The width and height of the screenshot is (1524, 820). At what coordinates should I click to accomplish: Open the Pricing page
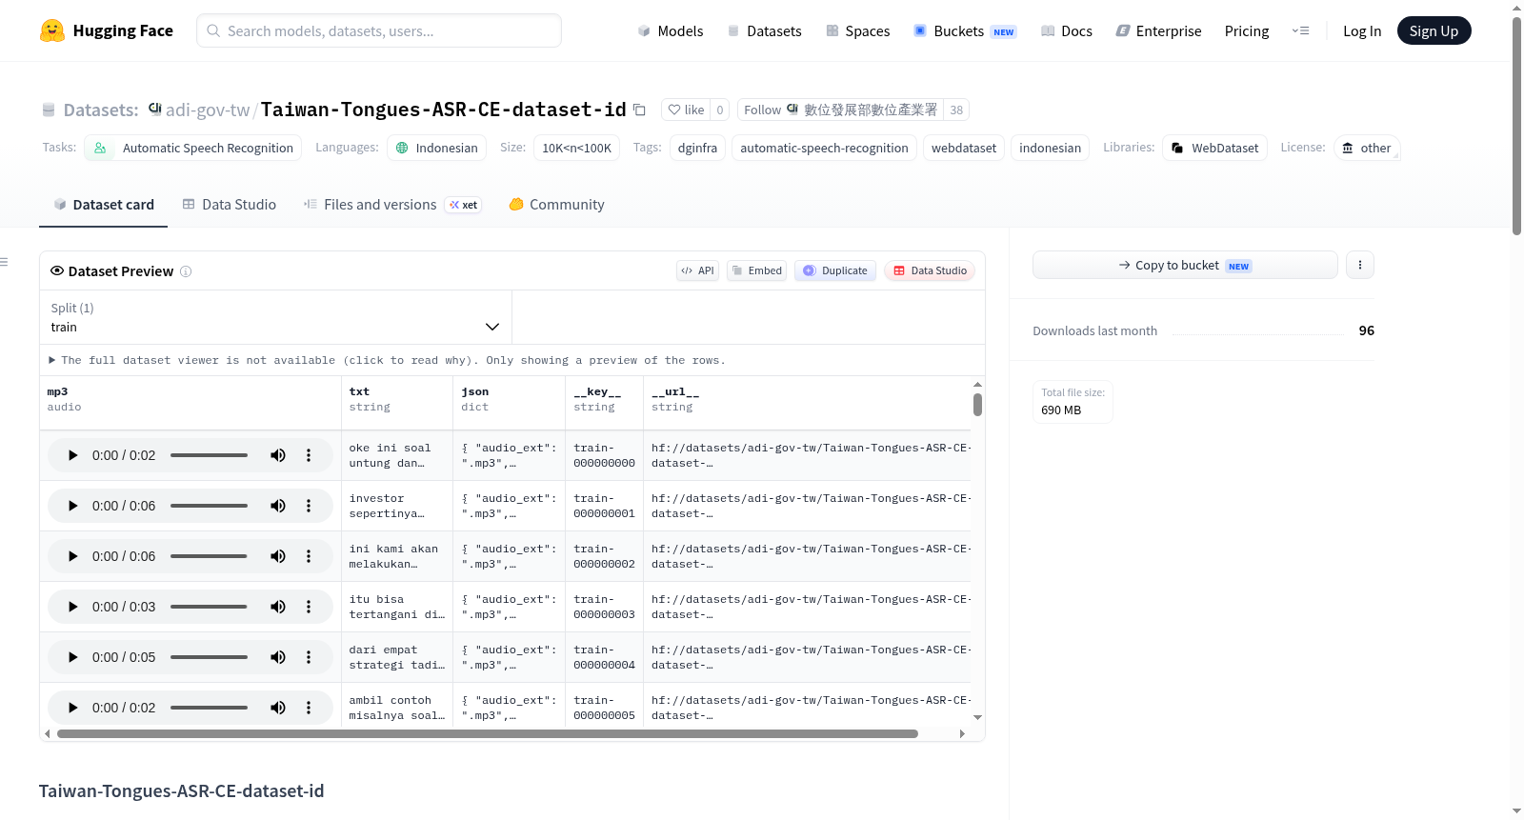click(x=1247, y=31)
